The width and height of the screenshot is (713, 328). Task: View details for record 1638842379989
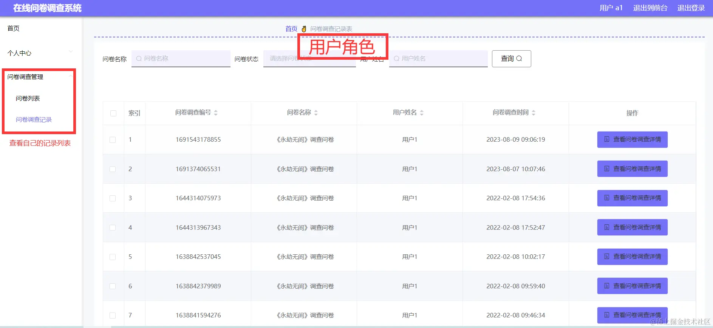[x=633, y=286]
